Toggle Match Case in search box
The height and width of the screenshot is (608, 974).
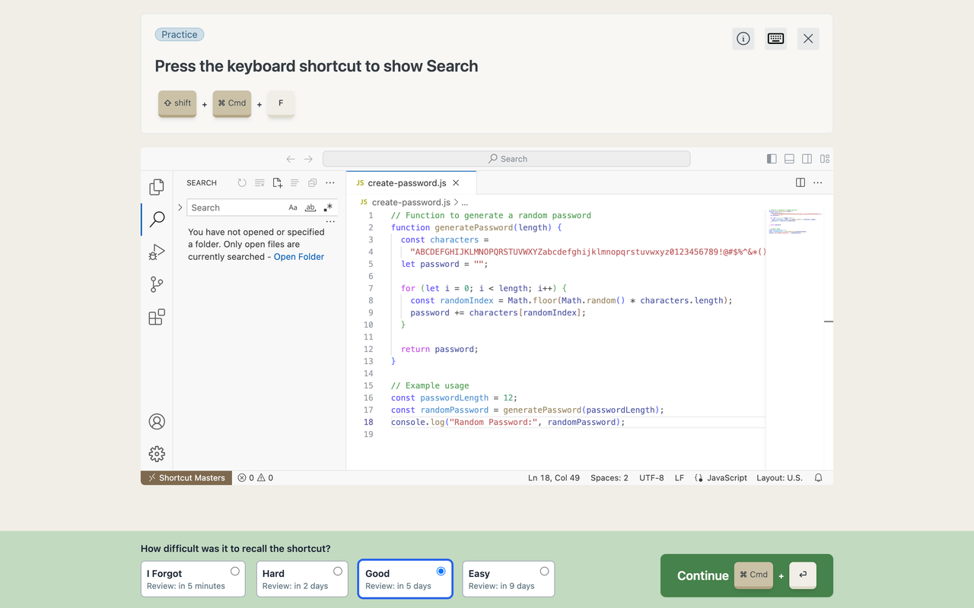coord(293,207)
